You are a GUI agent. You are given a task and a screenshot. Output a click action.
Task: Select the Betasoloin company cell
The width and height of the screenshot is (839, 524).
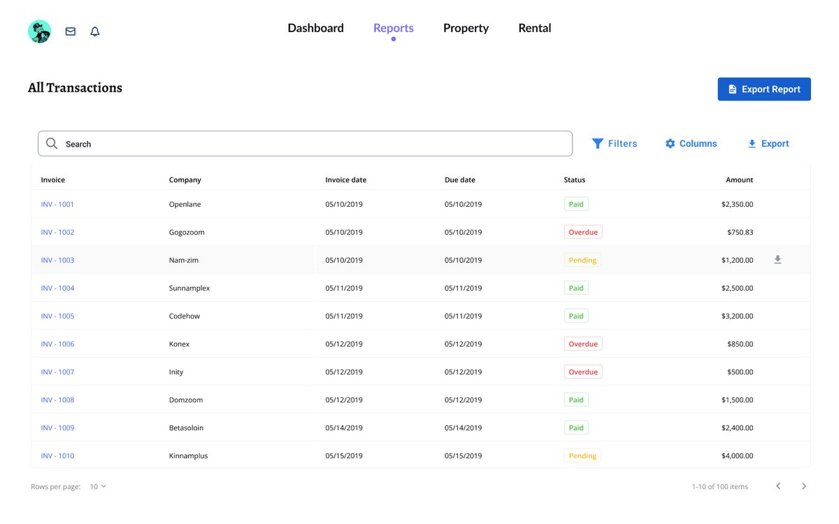click(186, 428)
